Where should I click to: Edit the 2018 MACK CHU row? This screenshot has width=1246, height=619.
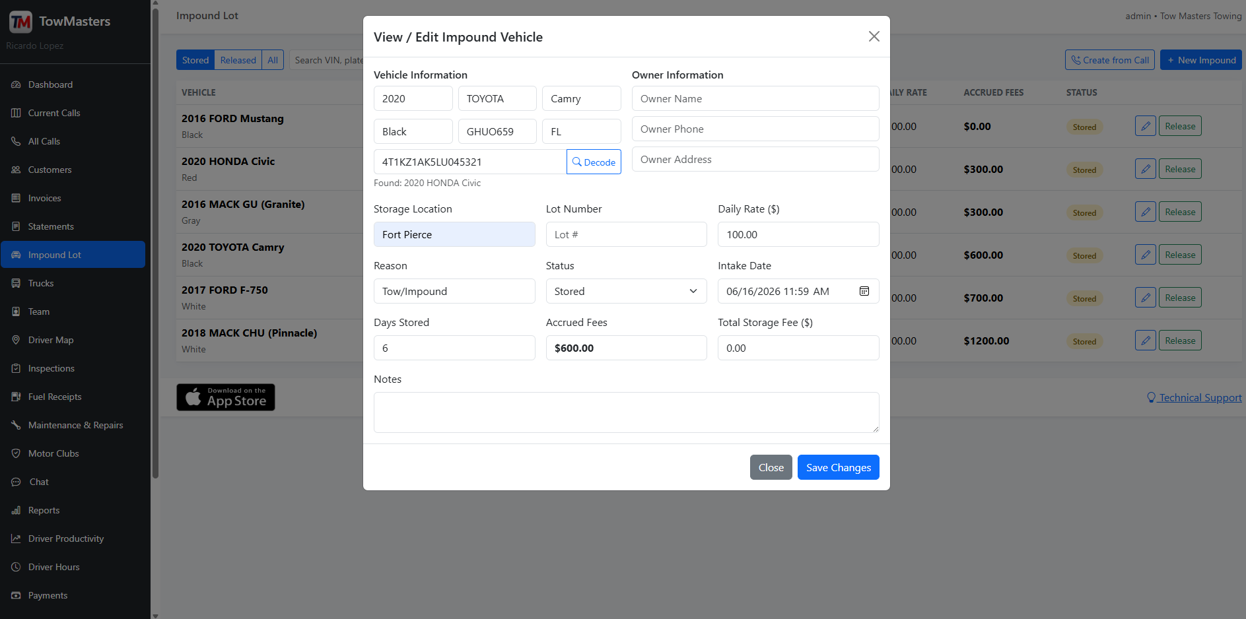tap(1146, 341)
